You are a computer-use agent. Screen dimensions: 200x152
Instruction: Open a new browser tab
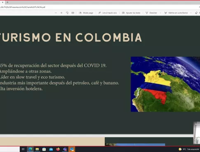[7, 2]
